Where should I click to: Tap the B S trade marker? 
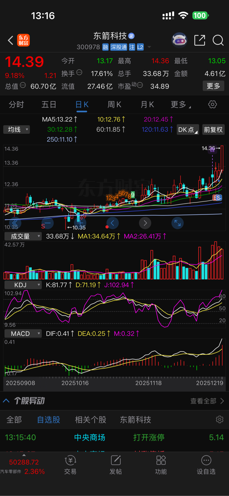pos(217,198)
